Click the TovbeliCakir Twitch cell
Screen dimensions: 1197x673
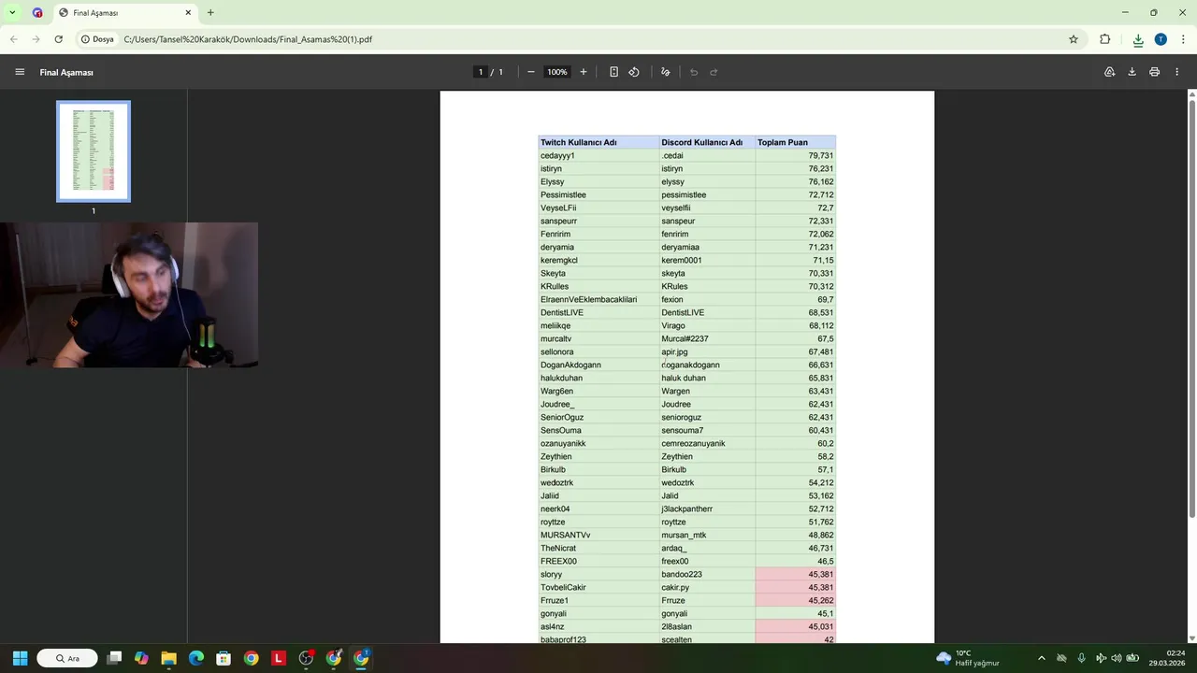(x=598, y=587)
